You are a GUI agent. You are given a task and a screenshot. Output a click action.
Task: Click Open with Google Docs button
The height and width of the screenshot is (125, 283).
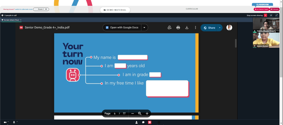[x=122, y=27]
